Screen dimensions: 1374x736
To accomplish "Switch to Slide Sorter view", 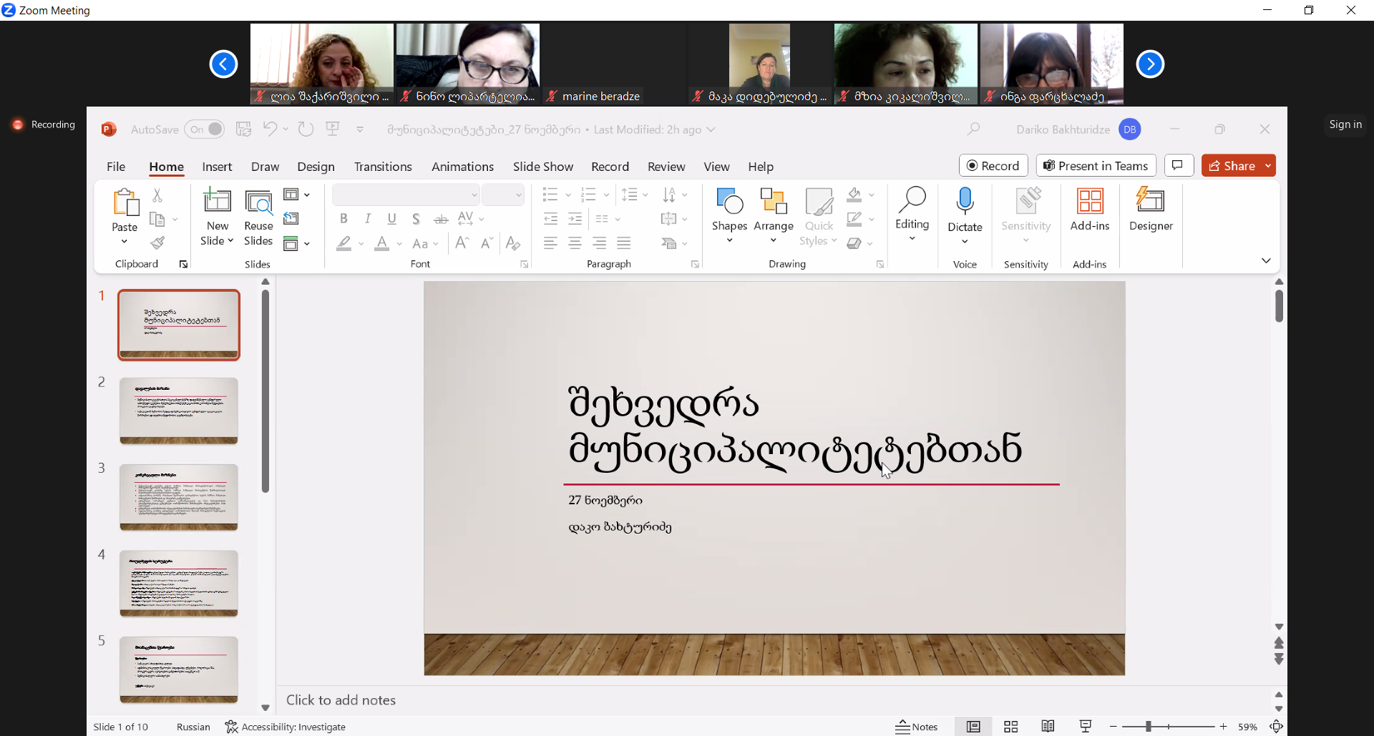I will click(x=1010, y=727).
